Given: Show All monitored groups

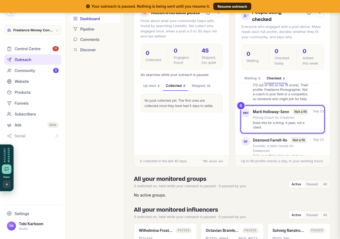Looking at the screenshot, I should pos(325,184).
